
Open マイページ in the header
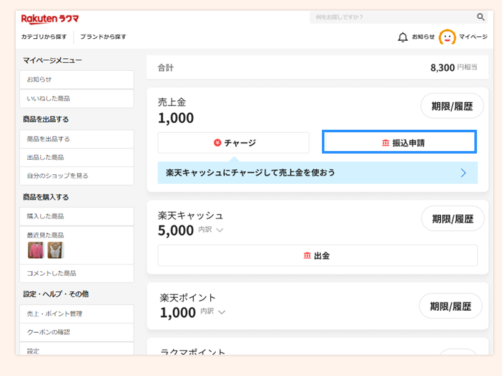click(473, 37)
